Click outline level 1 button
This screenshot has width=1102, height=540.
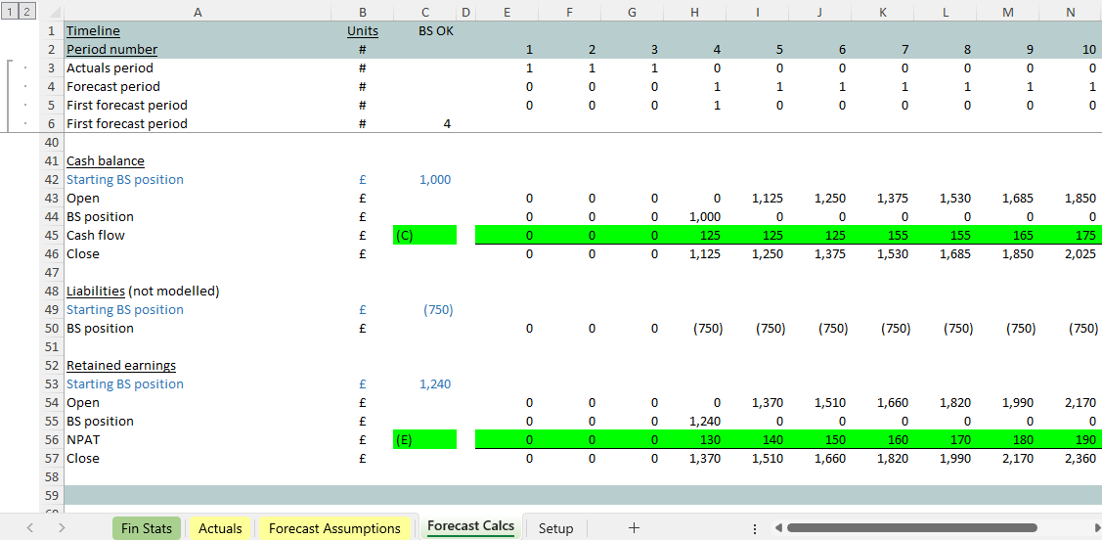tap(9, 11)
